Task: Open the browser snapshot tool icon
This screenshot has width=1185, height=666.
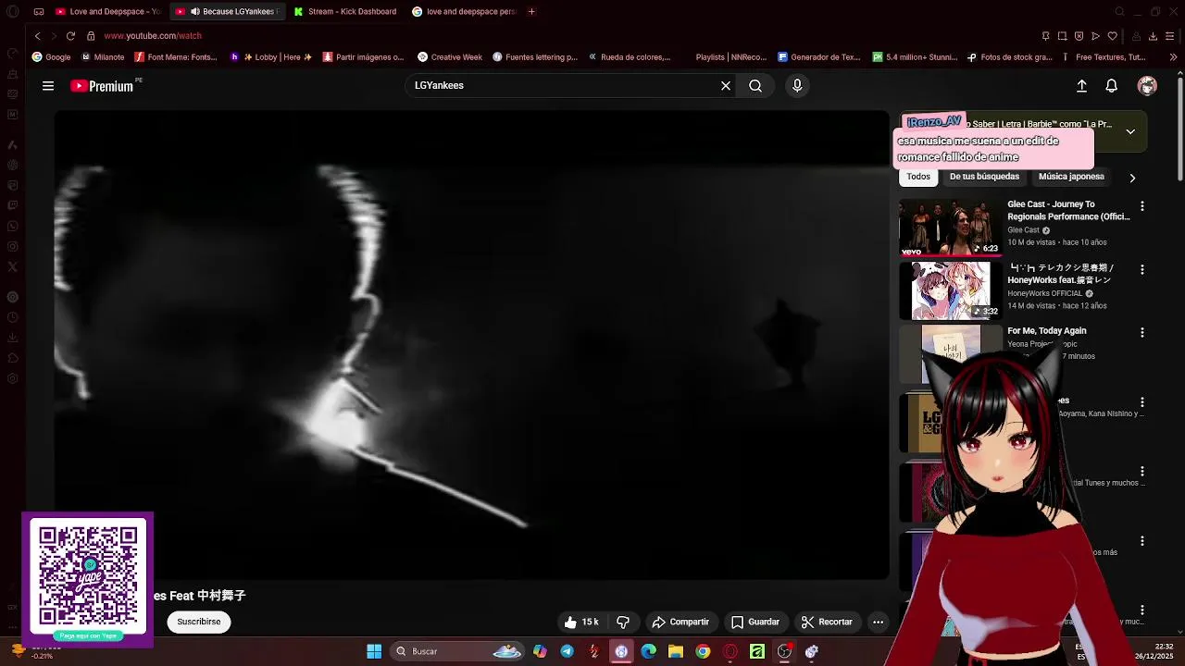Action: (x=1062, y=36)
